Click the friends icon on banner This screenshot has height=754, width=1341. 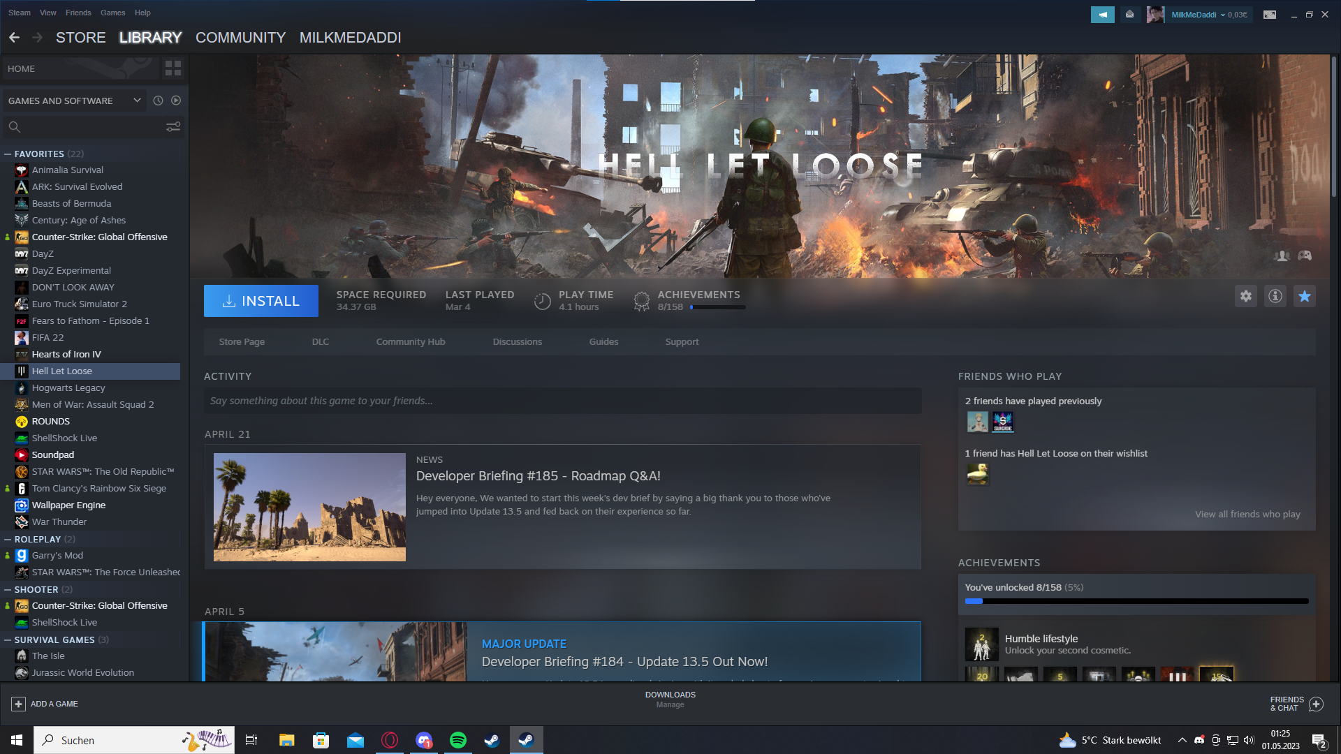click(x=1282, y=256)
